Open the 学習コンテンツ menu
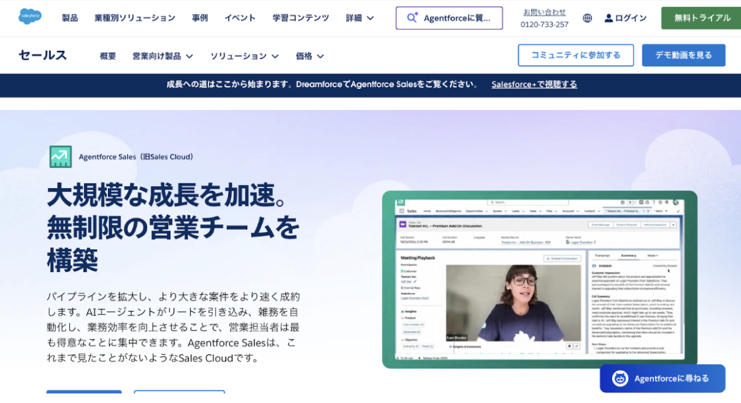 coord(301,18)
